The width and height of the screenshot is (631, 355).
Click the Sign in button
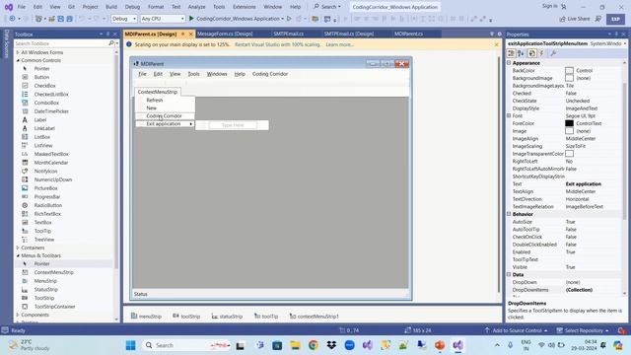[554, 7]
